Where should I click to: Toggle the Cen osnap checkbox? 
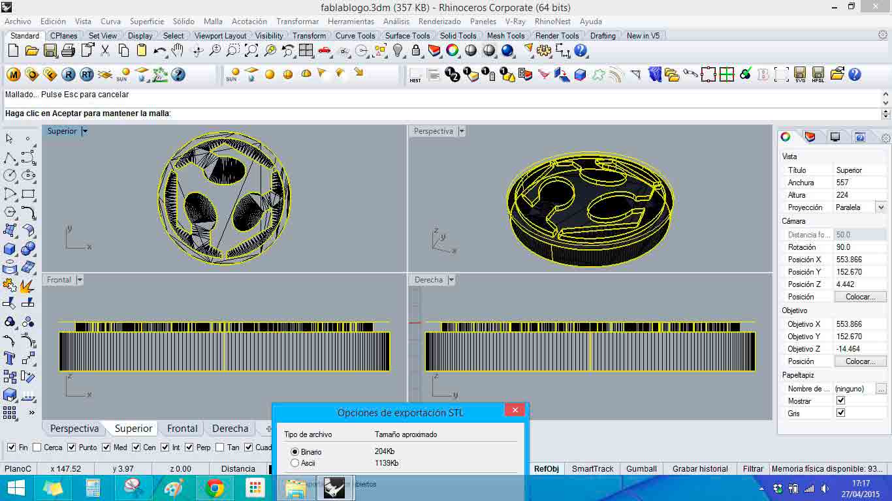click(136, 448)
